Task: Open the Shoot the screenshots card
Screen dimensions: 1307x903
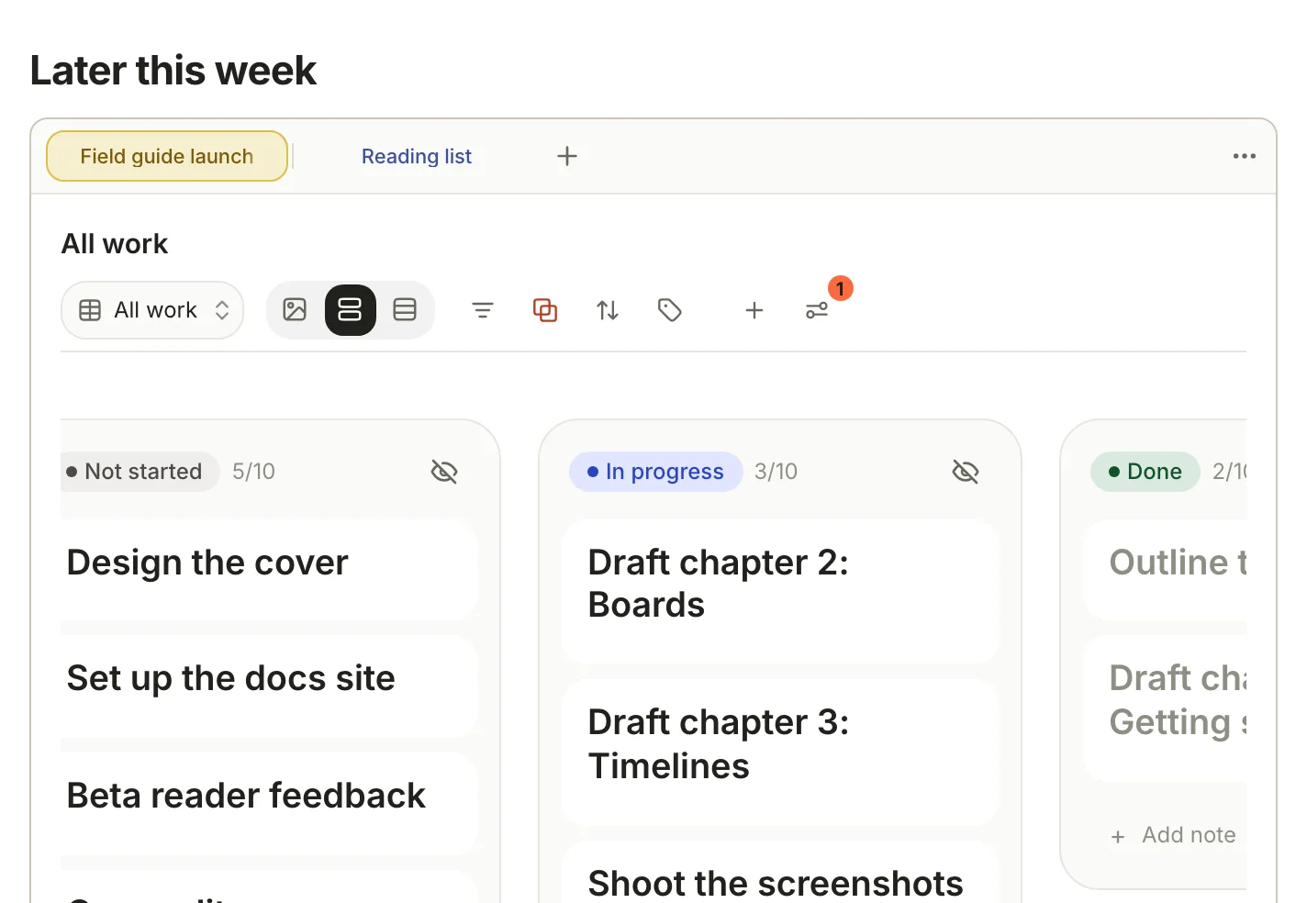Action: click(x=780, y=874)
